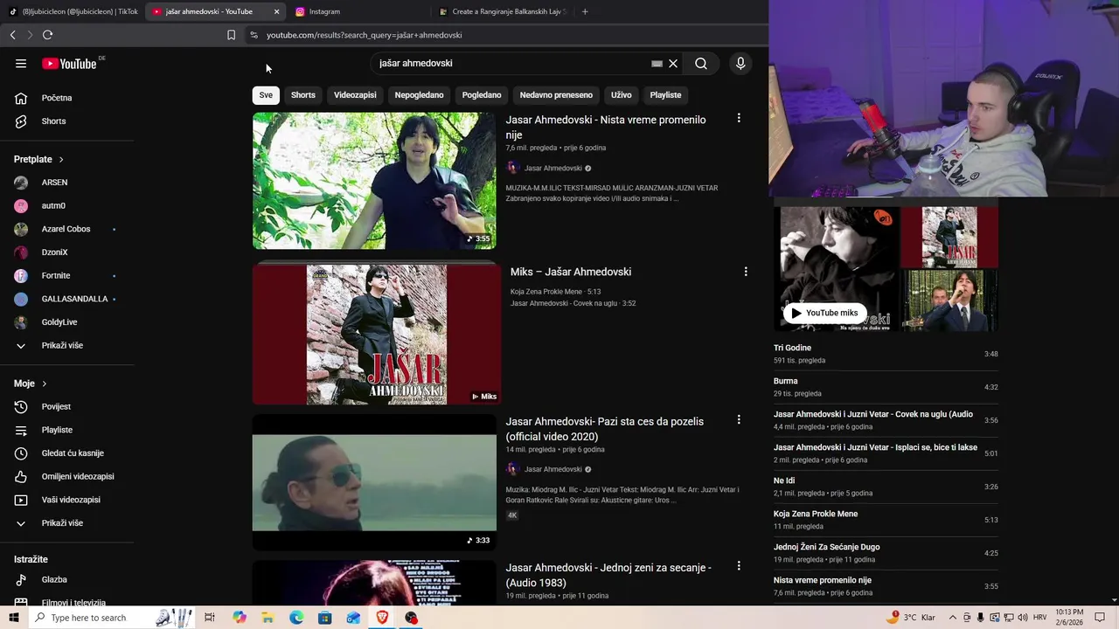Open the red JAŠAR album mix thumbnail
Image resolution: width=1119 pixels, height=629 pixels.
[377, 335]
